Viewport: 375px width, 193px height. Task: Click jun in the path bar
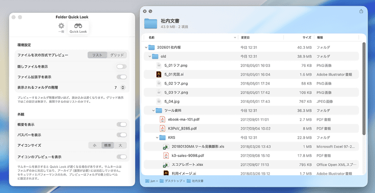pyautogui.click(x=153, y=181)
